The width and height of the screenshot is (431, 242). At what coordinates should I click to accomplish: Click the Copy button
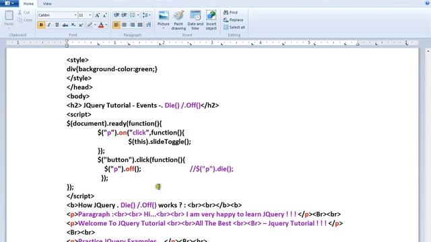coord(25,19)
